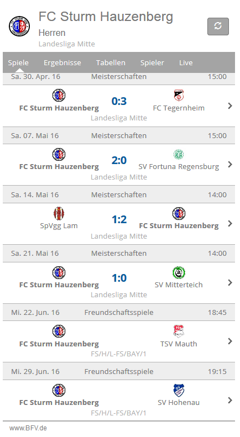Click the SV Hohenau team crest
Screen dimensions: 240x437
click(x=179, y=390)
